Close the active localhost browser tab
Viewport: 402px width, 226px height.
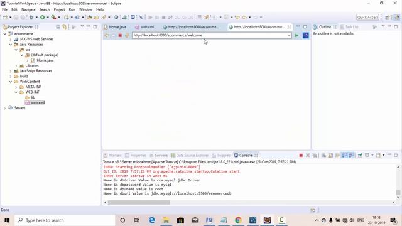pyautogui.click(x=289, y=27)
